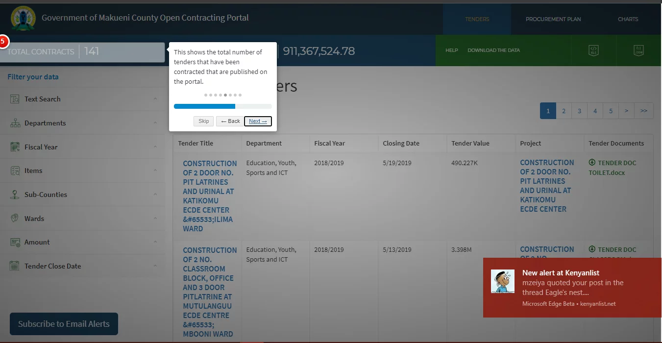This screenshot has height=343, width=662.
Task: Expand the Items filter chevron
Action: pyautogui.click(x=155, y=171)
